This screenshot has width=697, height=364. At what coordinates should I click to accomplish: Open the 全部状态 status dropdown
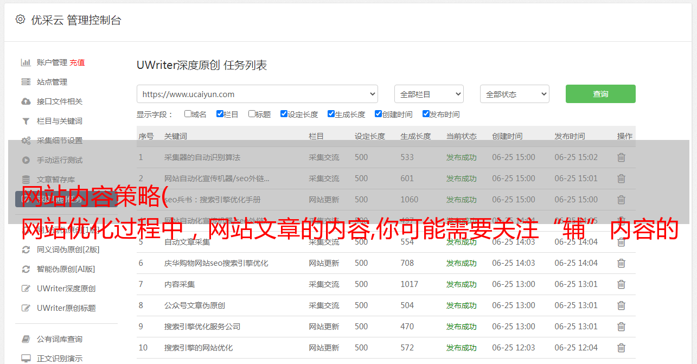point(515,94)
